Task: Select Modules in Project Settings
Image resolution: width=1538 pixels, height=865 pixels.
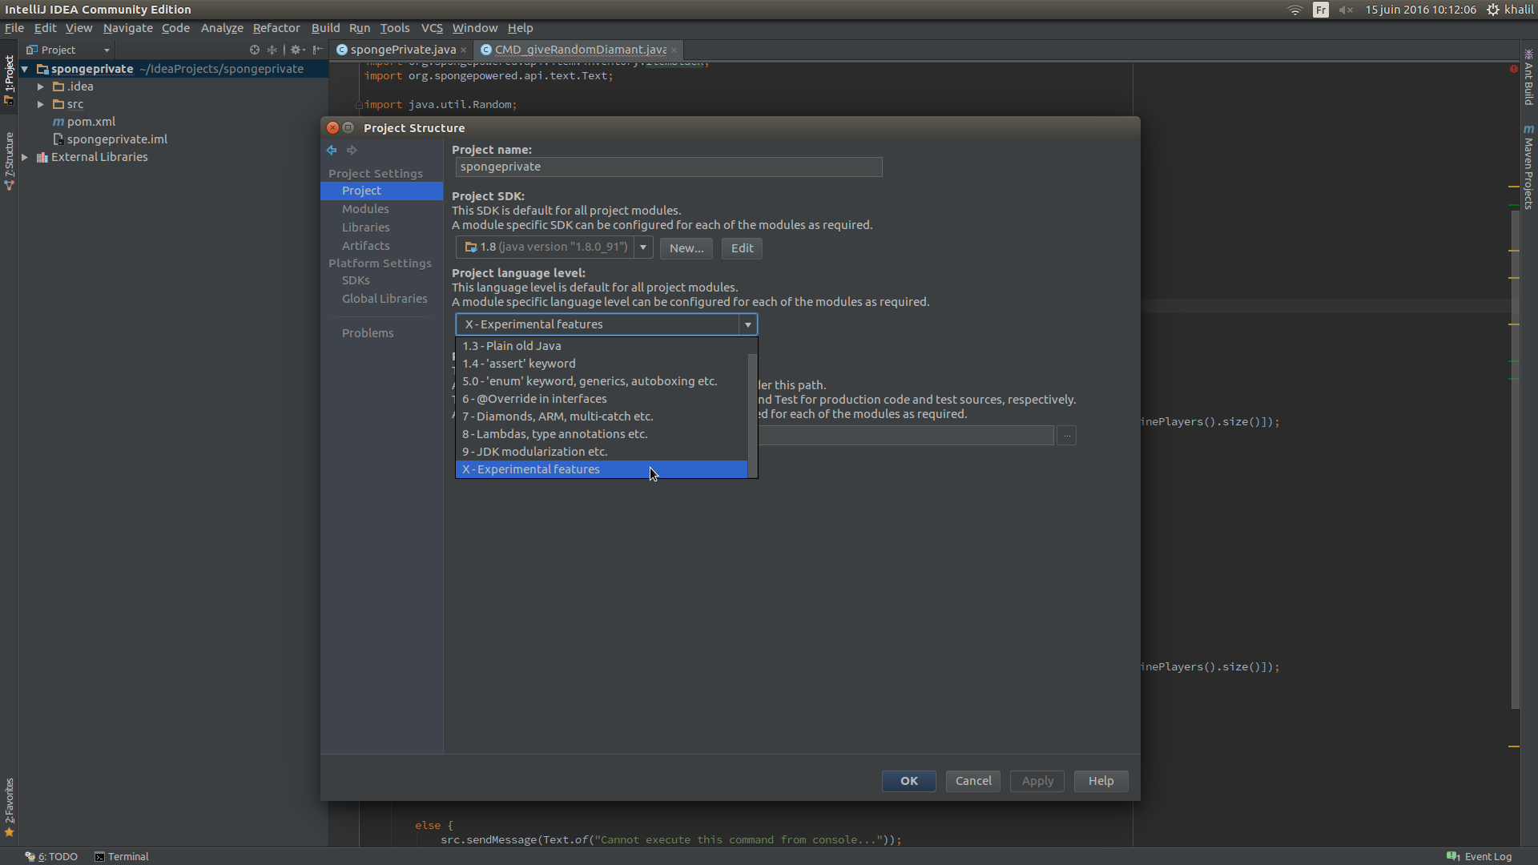Action: click(x=365, y=209)
